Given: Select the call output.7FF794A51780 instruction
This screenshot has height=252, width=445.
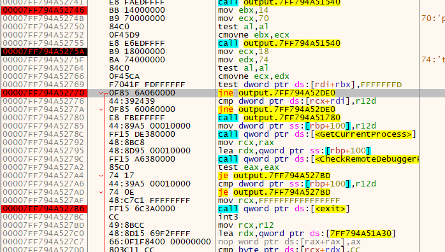Looking at the screenshot, I should (279, 118).
